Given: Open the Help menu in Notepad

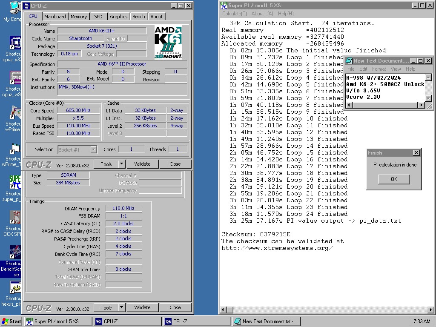Looking at the screenshot, I should click(x=410, y=69).
